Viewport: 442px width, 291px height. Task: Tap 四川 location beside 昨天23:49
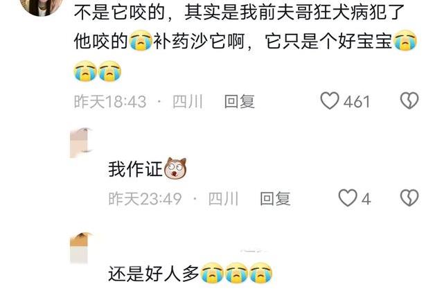[223, 199]
